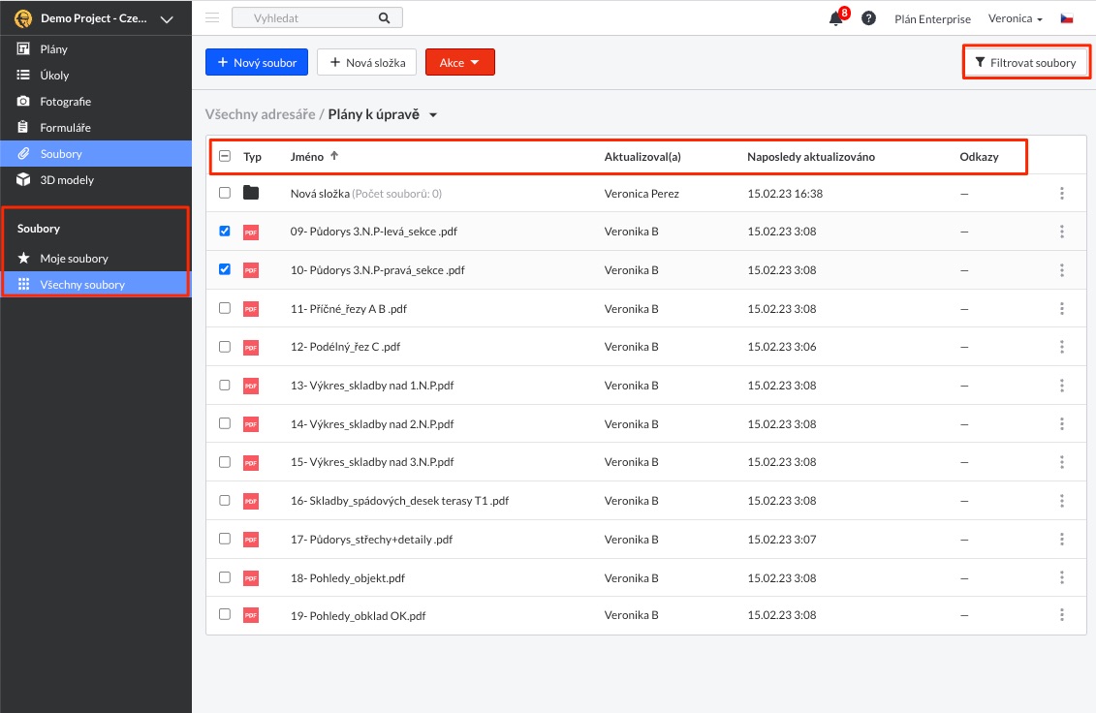Click the Filtrovat soubory button
The image size is (1096, 713).
(x=1026, y=62)
